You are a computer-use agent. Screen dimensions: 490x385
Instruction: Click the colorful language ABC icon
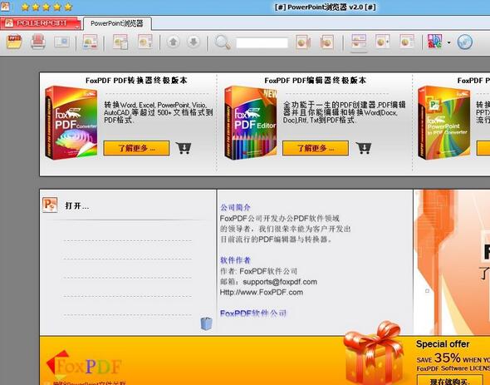click(435, 42)
